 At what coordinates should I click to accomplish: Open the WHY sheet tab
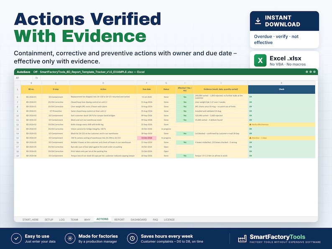pos(87,220)
